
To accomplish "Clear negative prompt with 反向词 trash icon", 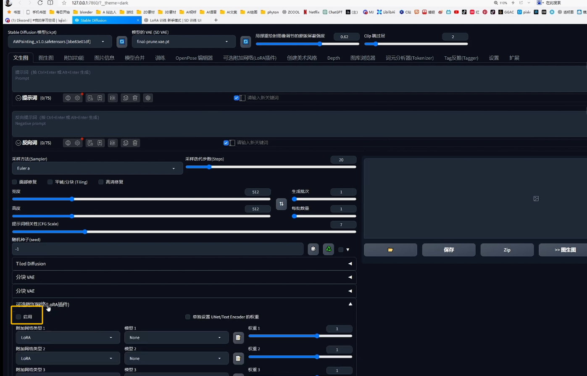I will (135, 143).
